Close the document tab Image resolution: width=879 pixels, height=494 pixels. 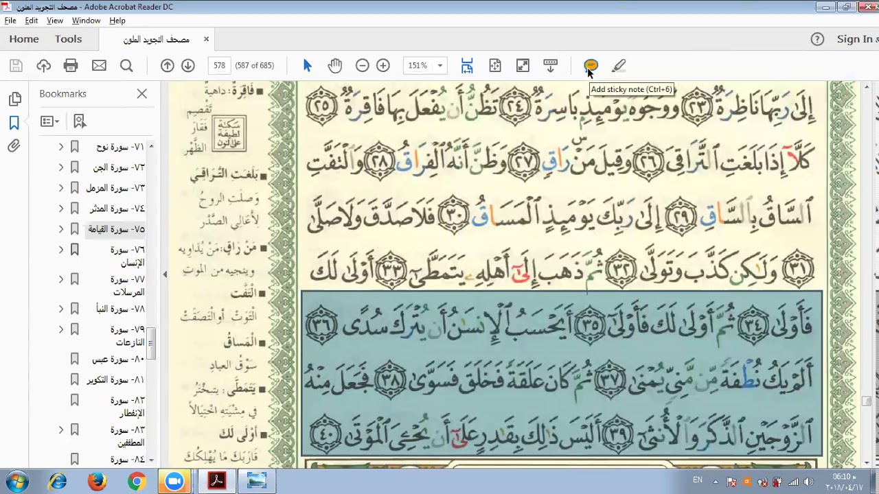tap(206, 39)
